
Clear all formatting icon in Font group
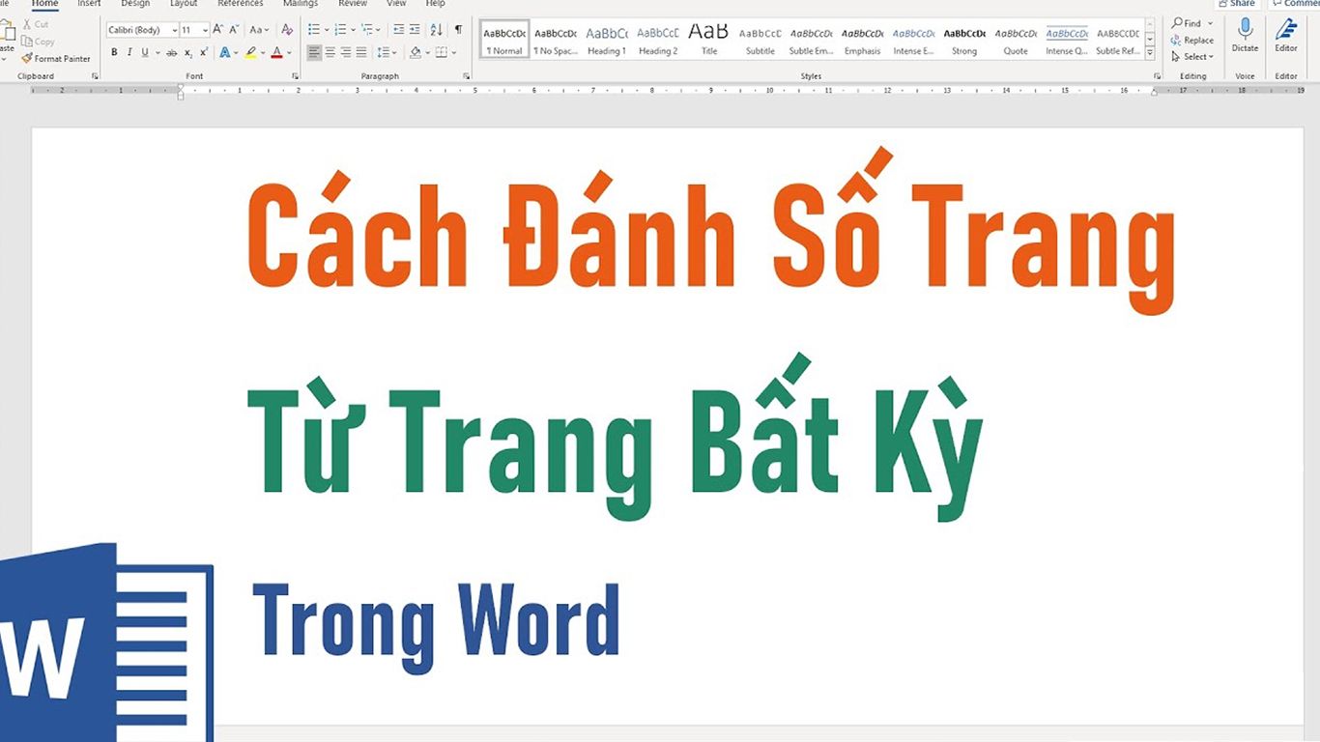[x=287, y=30]
